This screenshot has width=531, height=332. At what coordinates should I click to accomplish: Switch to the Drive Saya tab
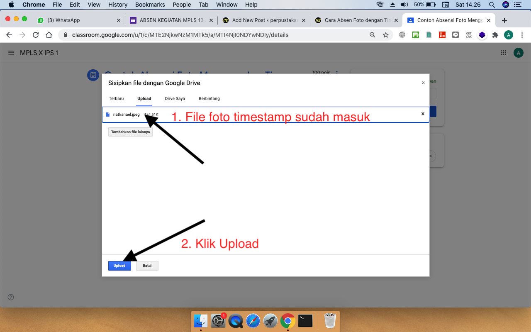[x=175, y=98]
